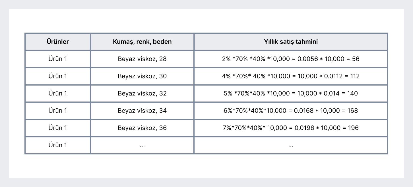The width and height of the screenshot is (413, 187).
Task: Select the Beyaz viskoz, 28 cell
Action: point(142,59)
